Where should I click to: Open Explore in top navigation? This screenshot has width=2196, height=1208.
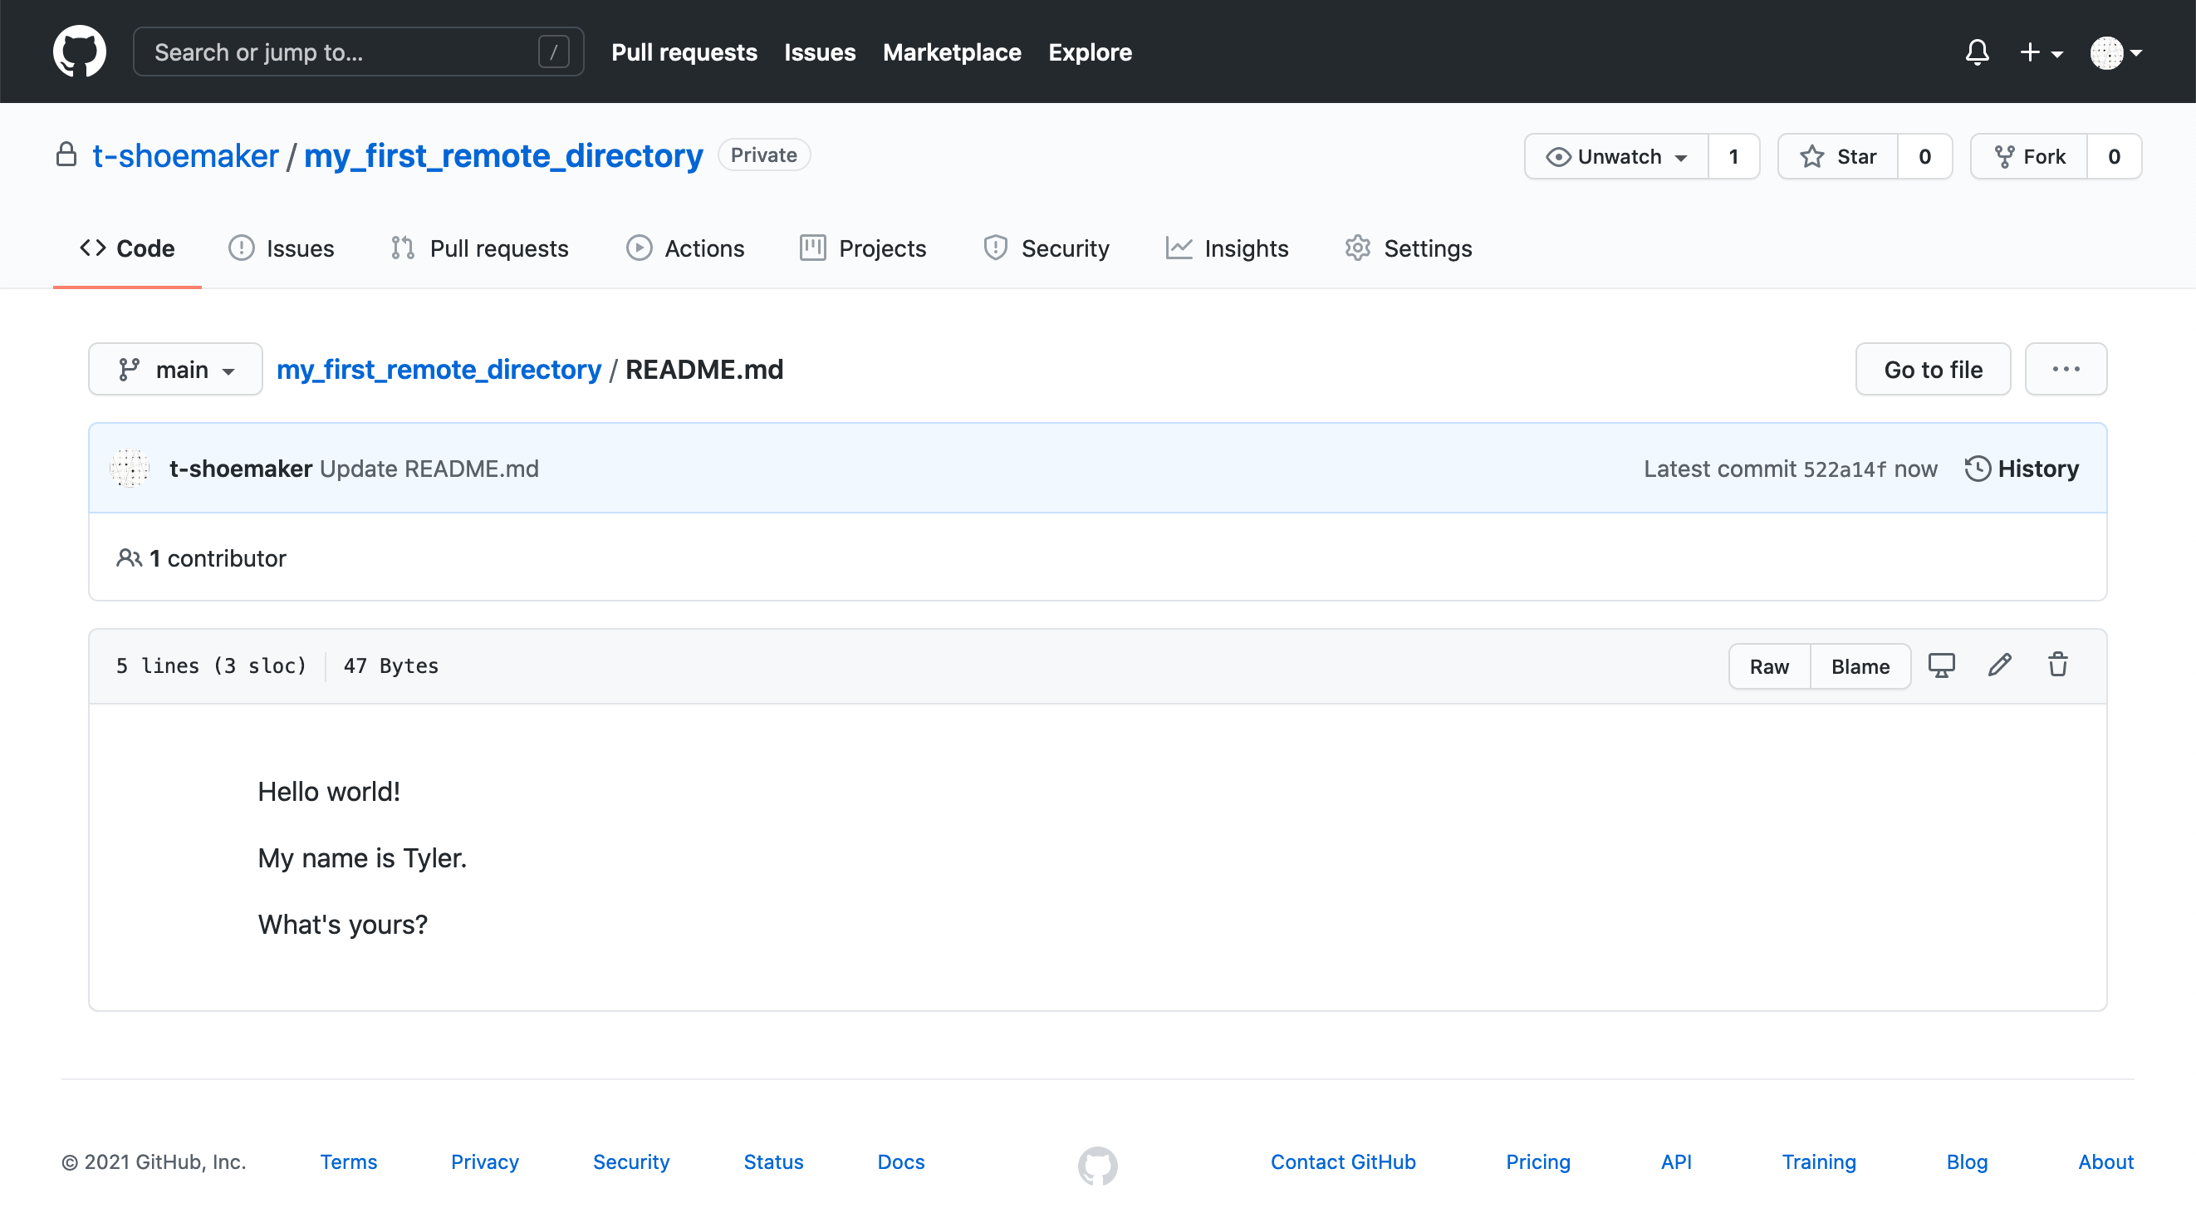click(x=1090, y=52)
